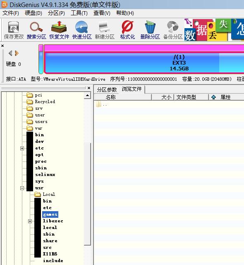This screenshot has height=265, width=244.
Task: Click the tree vertical scrollbar thumb
Action: click(x=87, y=194)
